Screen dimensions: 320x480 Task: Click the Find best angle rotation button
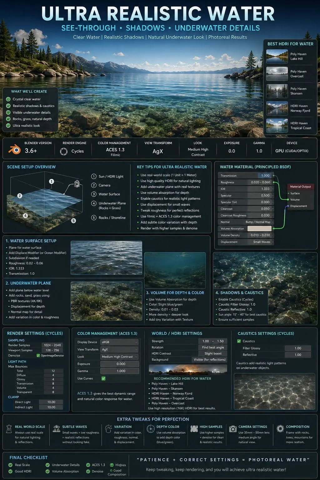click(213, 347)
